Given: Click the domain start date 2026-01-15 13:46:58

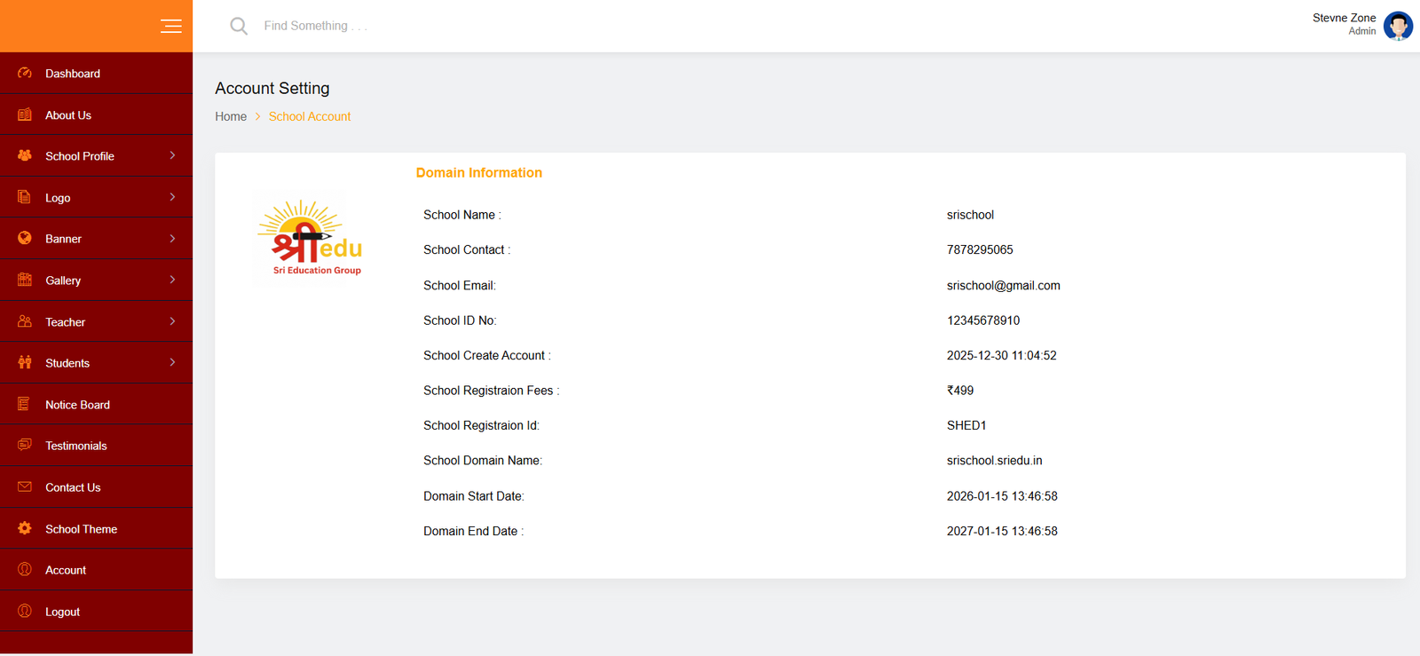Looking at the screenshot, I should 1002,496.
